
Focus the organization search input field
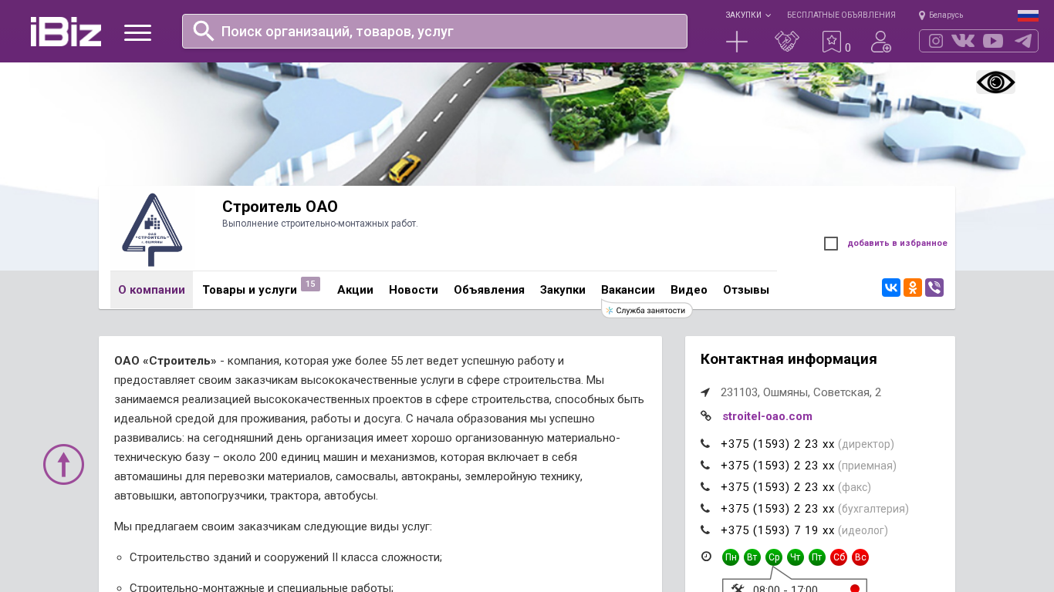(x=434, y=31)
